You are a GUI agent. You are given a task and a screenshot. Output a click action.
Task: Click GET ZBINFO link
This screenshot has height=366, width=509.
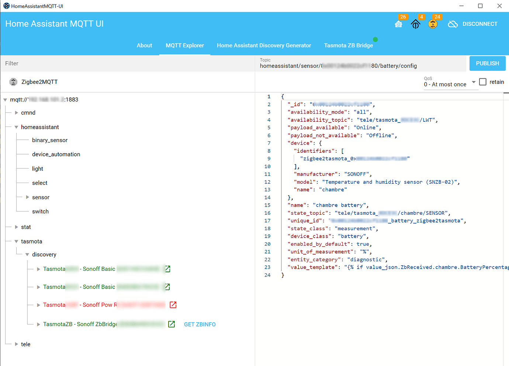[200, 324]
